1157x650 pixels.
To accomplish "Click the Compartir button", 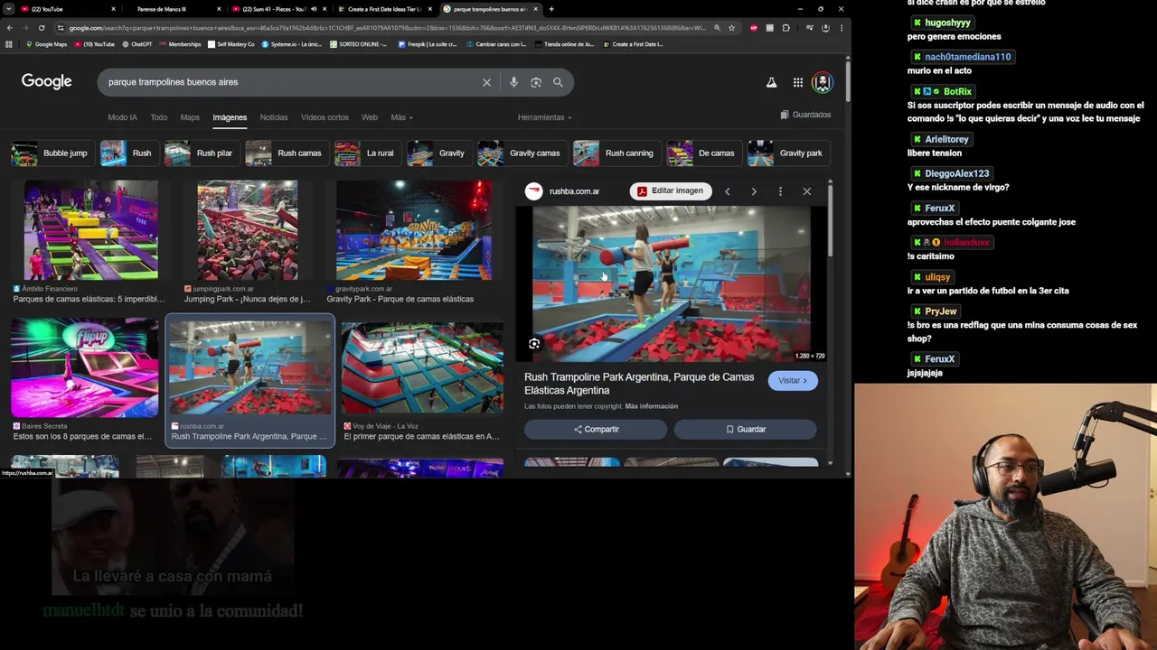I will coord(596,430).
